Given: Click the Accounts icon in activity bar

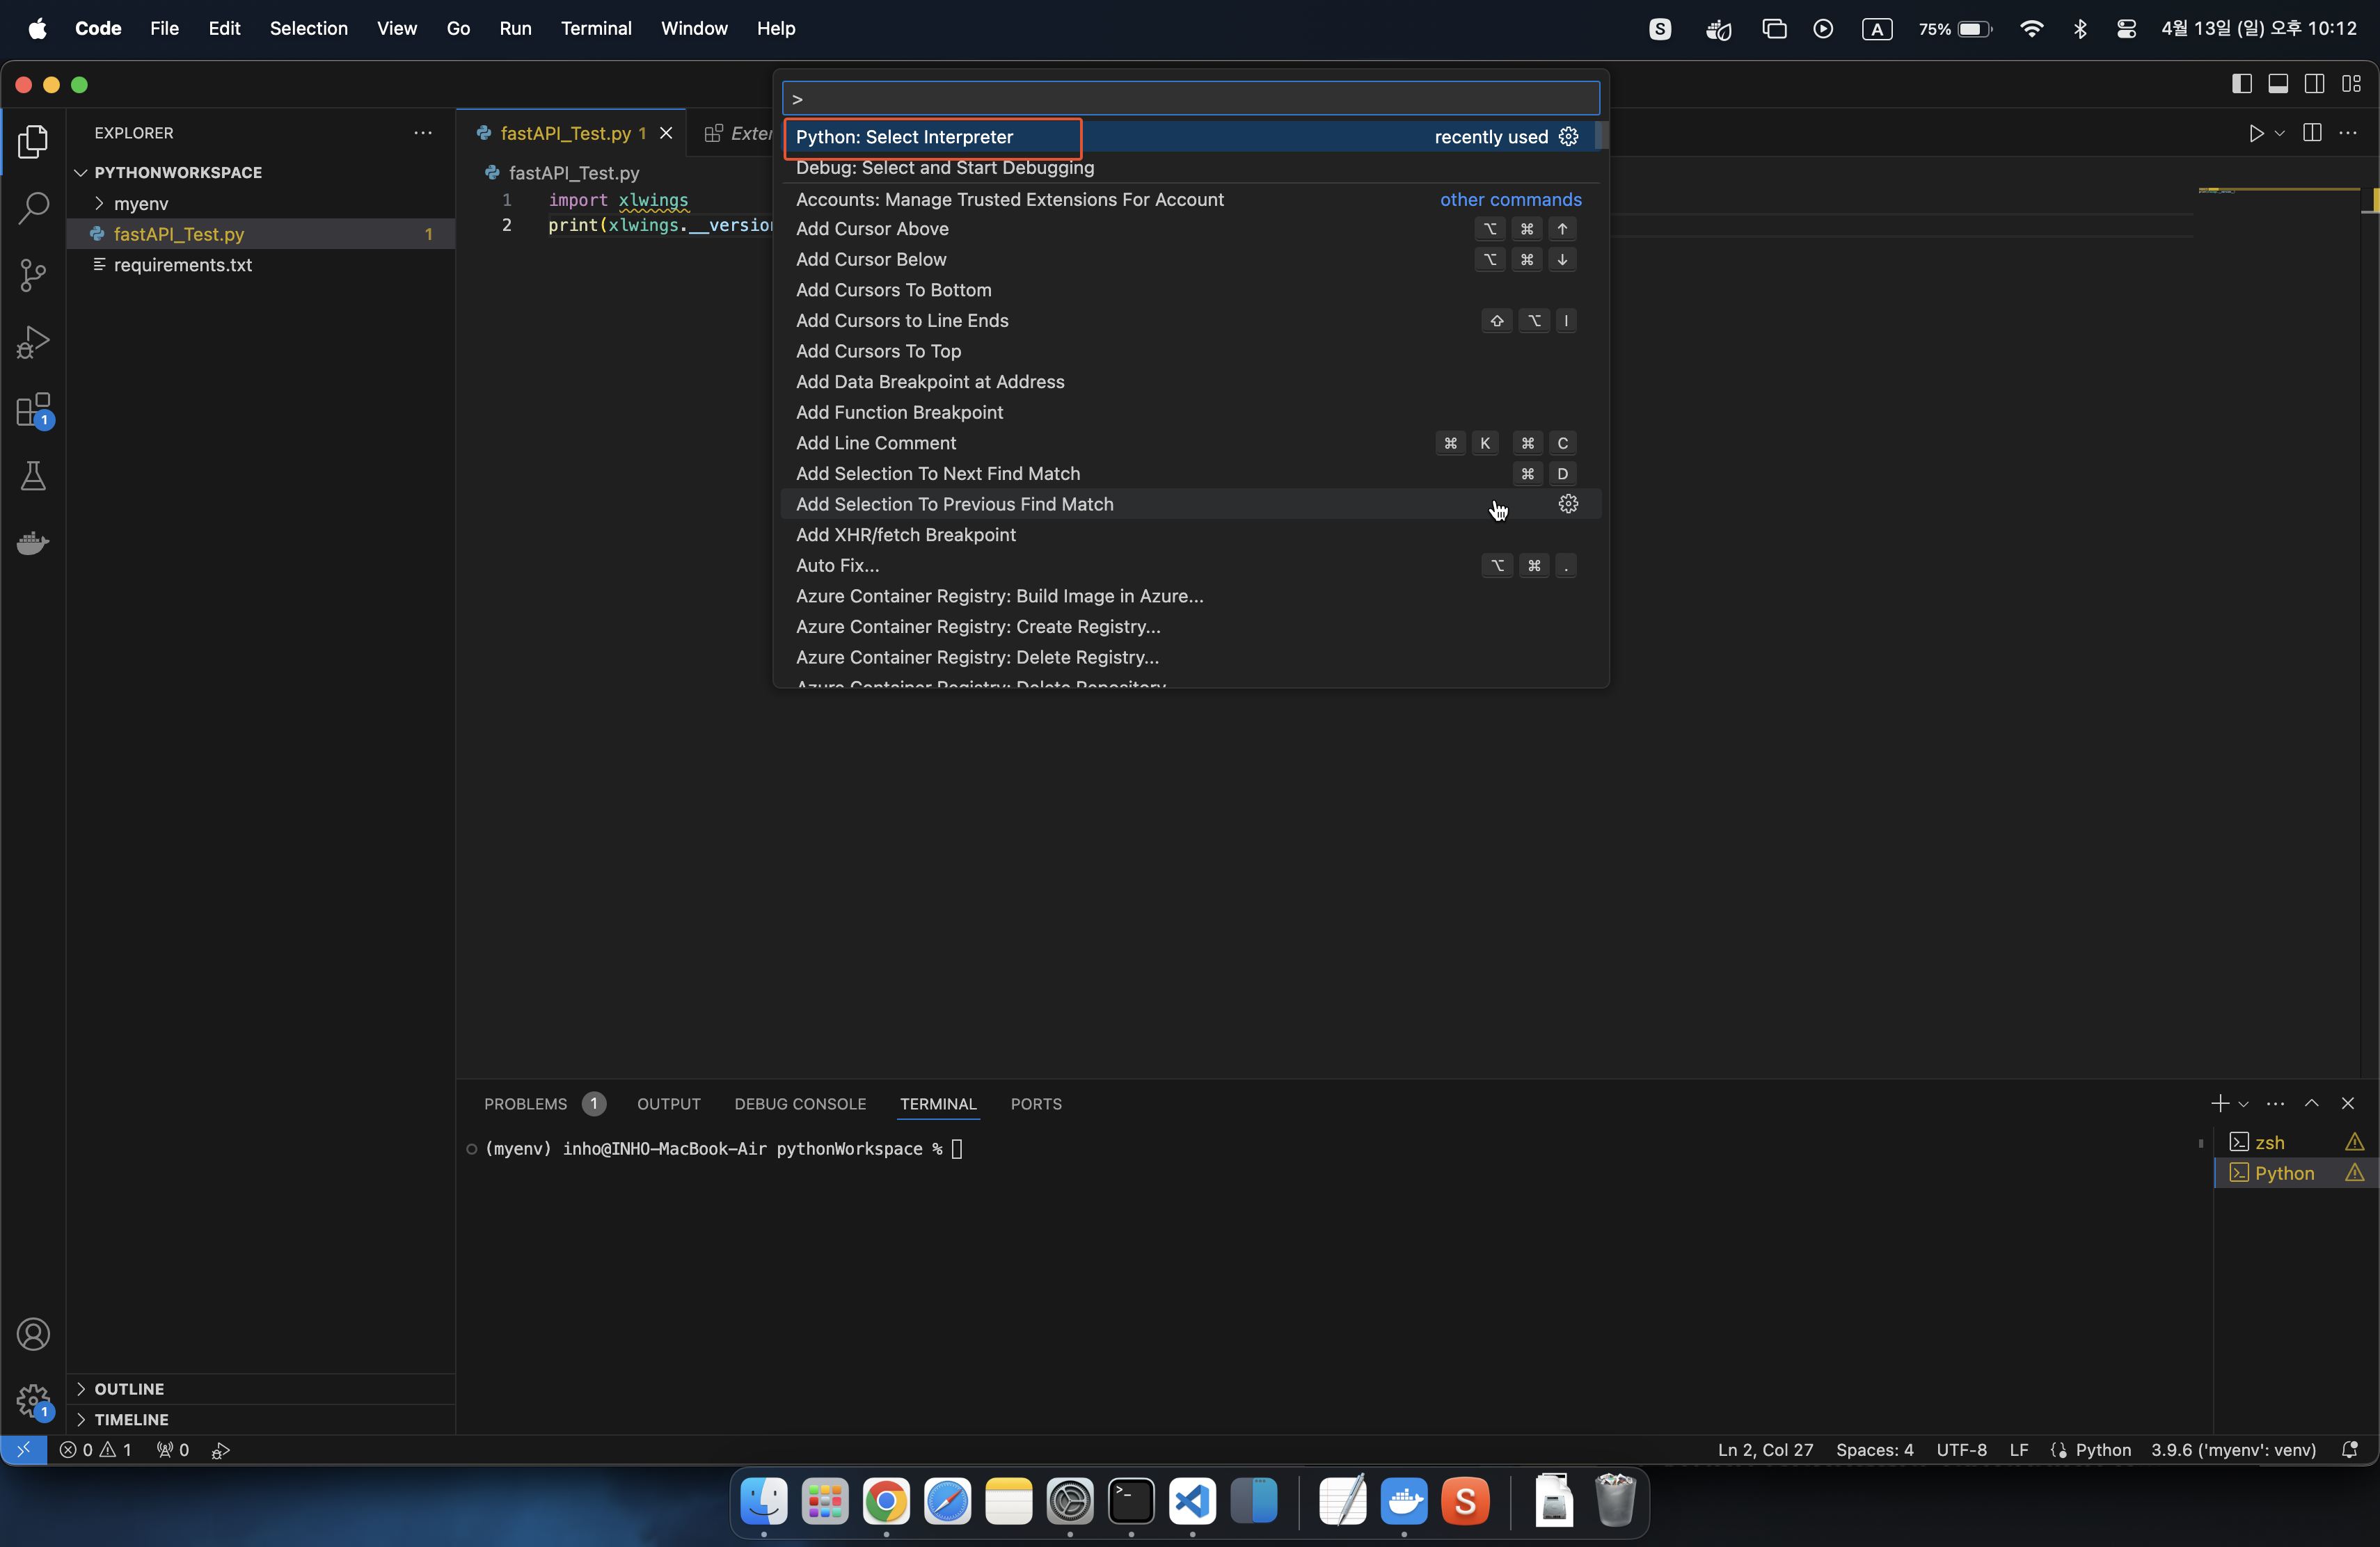Looking at the screenshot, I should 33,1335.
